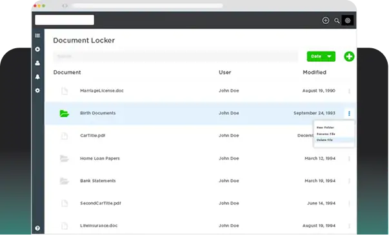The height and width of the screenshot is (235, 389).
Task: Click the Bank Statements folder icon
Action: [65, 181]
